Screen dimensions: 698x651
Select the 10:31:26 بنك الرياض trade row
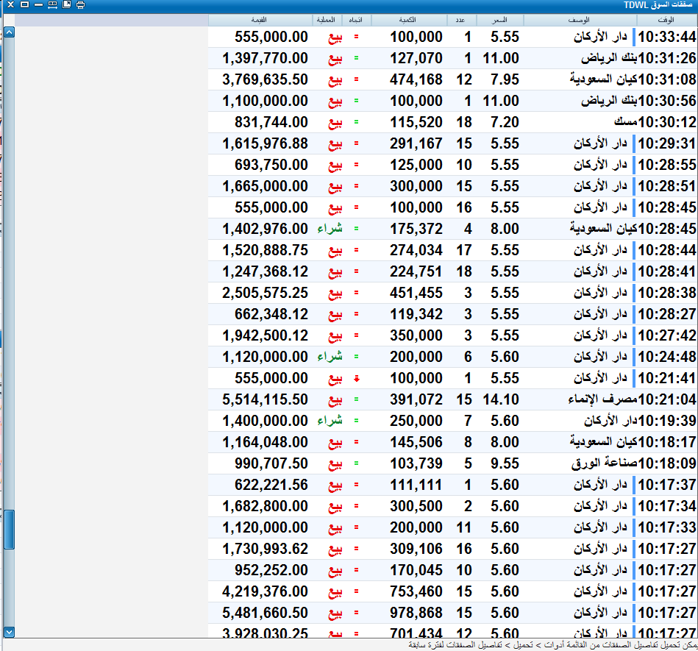click(452, 58)
